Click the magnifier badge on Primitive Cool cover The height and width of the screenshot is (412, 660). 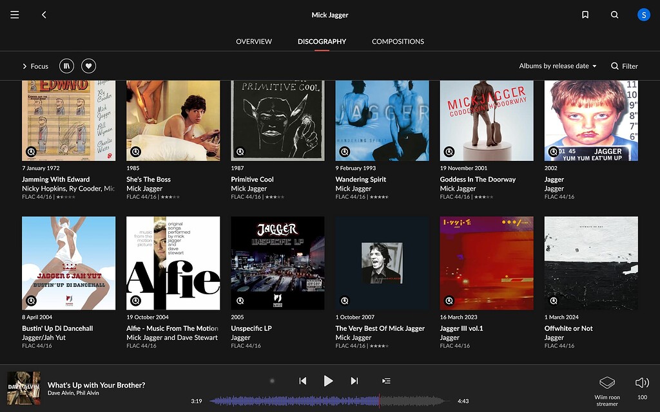[241, 151]
